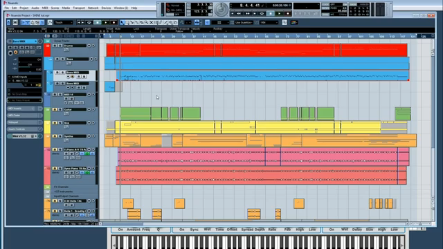Expand the Group Tracks folder
Viewport: 443px width, 249px height.
47,41
